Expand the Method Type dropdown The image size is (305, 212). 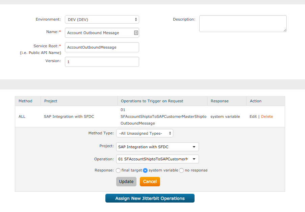[145, 133]
